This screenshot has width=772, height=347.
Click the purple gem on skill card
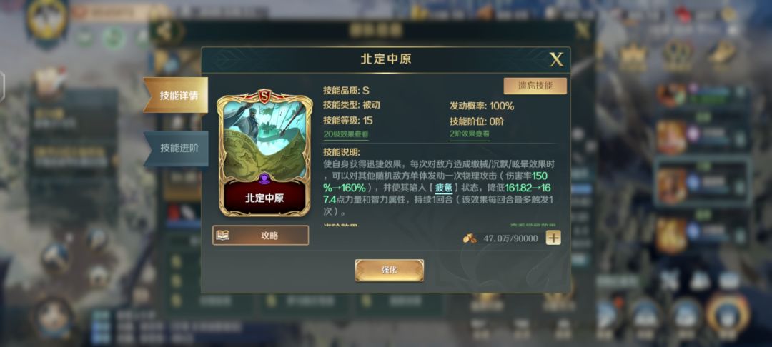265,178
